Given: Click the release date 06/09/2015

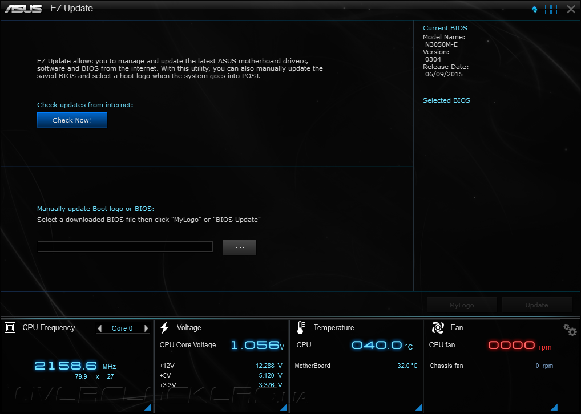Looking at the screenshot, I should (x=444, y=74).
